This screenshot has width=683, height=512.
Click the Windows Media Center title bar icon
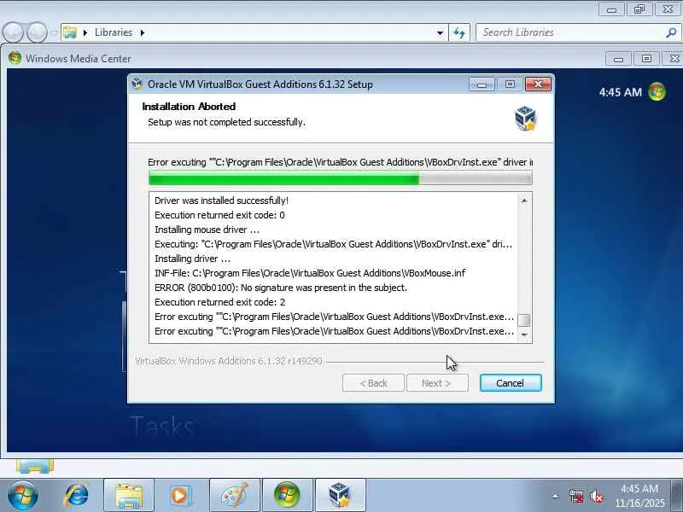point(15,58)
